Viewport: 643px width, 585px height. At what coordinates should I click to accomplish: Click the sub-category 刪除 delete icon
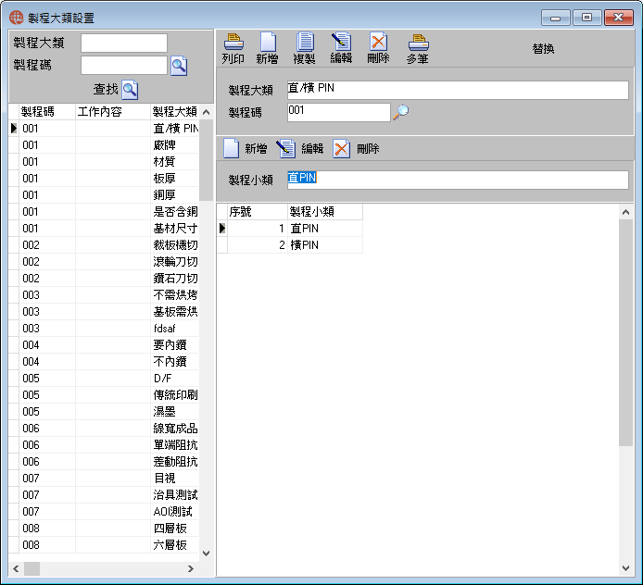pos(341,148)
